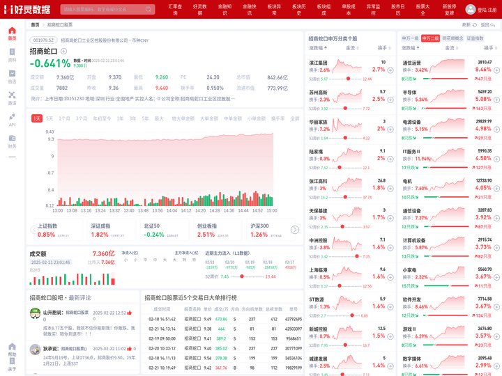Viewport: 502px width, 376px height.
Task: Open the 上证指数 index card
Action: [x=58, y=230]
